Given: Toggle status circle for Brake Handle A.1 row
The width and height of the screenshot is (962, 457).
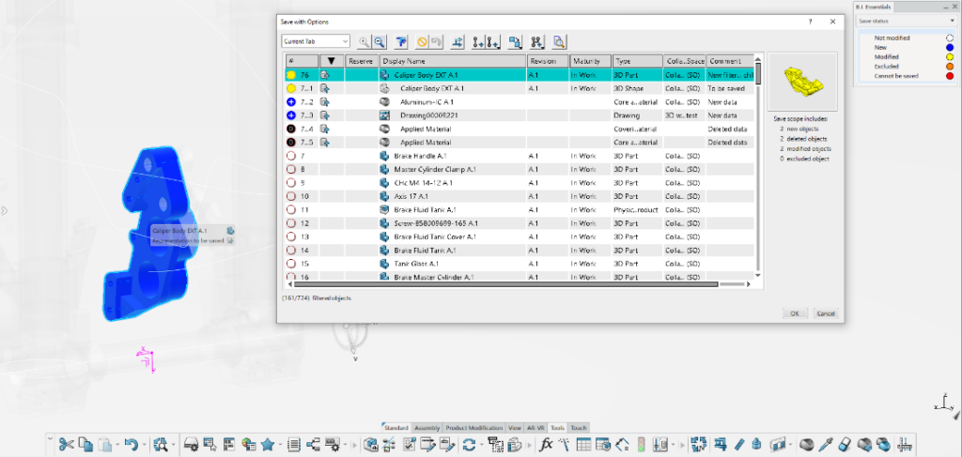Looking at the screenshot, I should pyautogui.click(x=291, y=155).
